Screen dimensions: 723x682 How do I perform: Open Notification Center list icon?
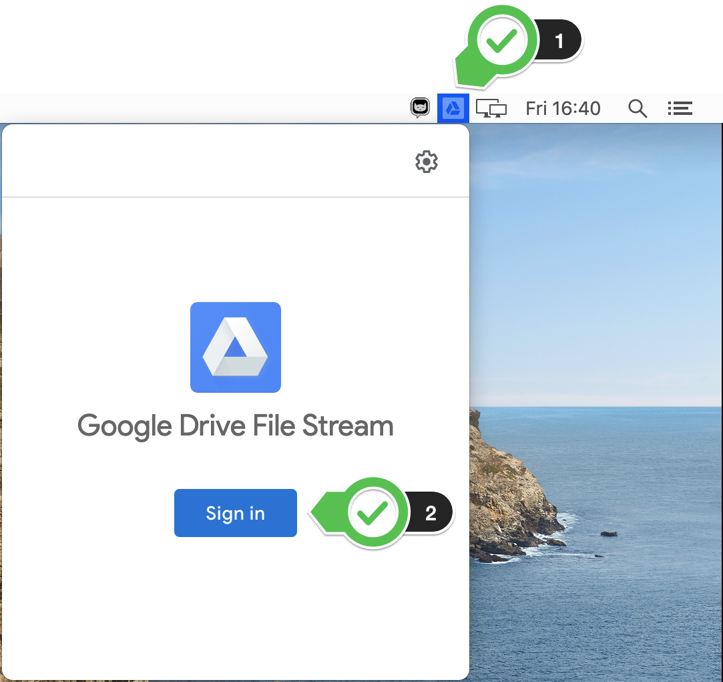680,108
